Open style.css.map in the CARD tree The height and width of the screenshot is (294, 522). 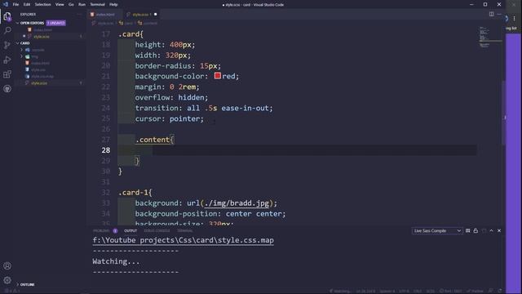pos(42,76)
